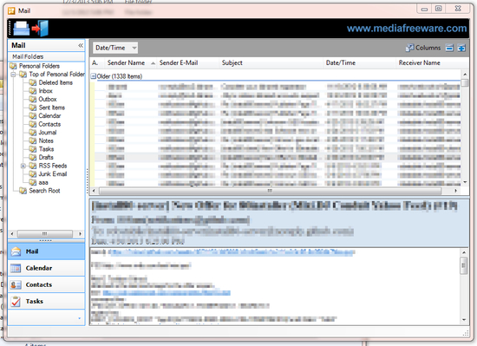Click the Mail Folders header label
Viewport: 477px width, 346px height.
point(28,56)
